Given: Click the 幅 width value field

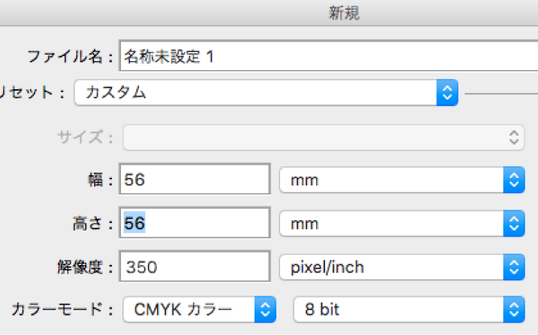Looking at the screenshot, I should [194, 180].
